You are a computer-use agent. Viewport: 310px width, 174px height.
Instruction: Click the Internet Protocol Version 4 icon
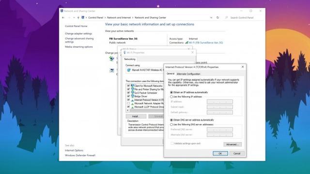point(132,100)
